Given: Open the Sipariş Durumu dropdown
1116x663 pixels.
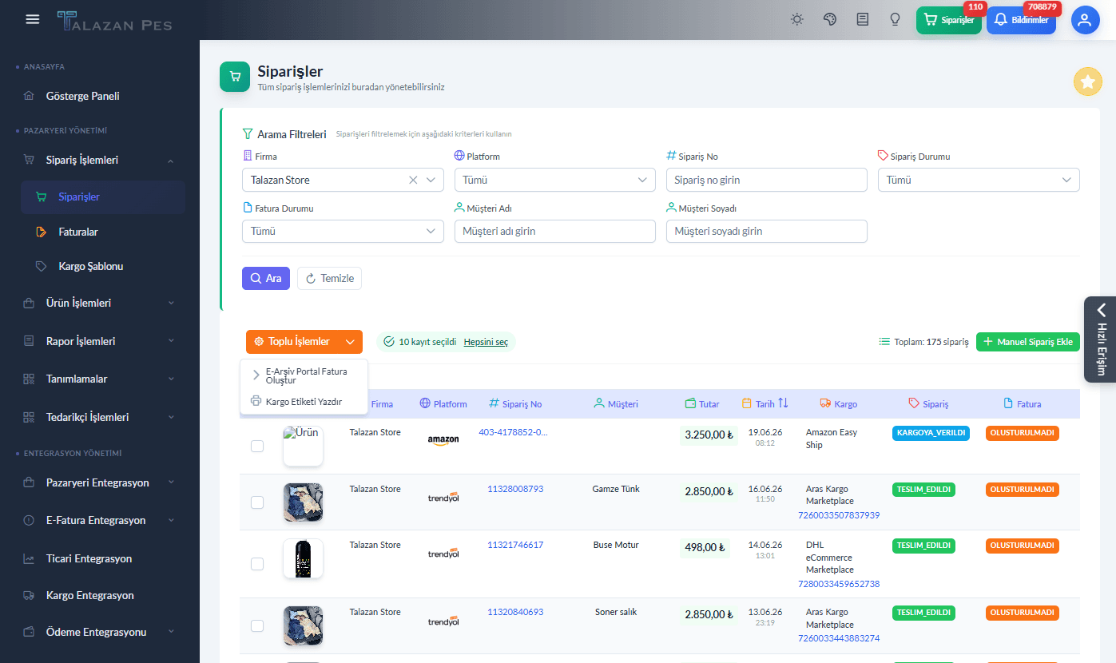Looking at the screenshot, I should (x=979, y=180).
